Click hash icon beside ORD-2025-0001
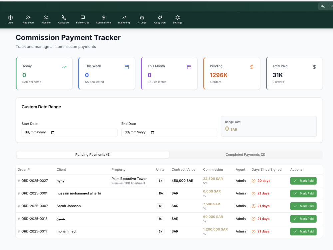Image resolution: width=333 pixels, height=250 pixels. (x=19, y=193)
